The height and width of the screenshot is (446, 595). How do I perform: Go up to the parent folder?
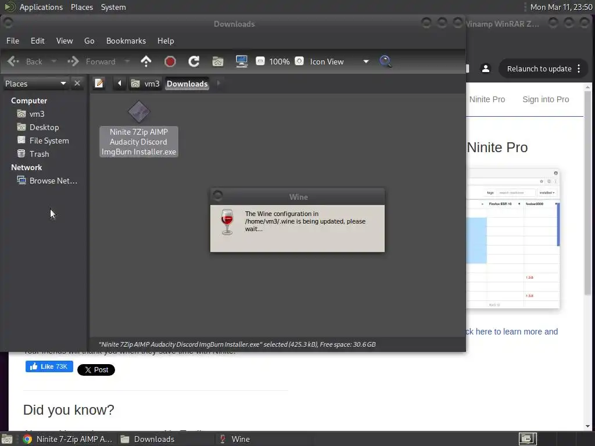pyautogui.click(x=146, y=62)
